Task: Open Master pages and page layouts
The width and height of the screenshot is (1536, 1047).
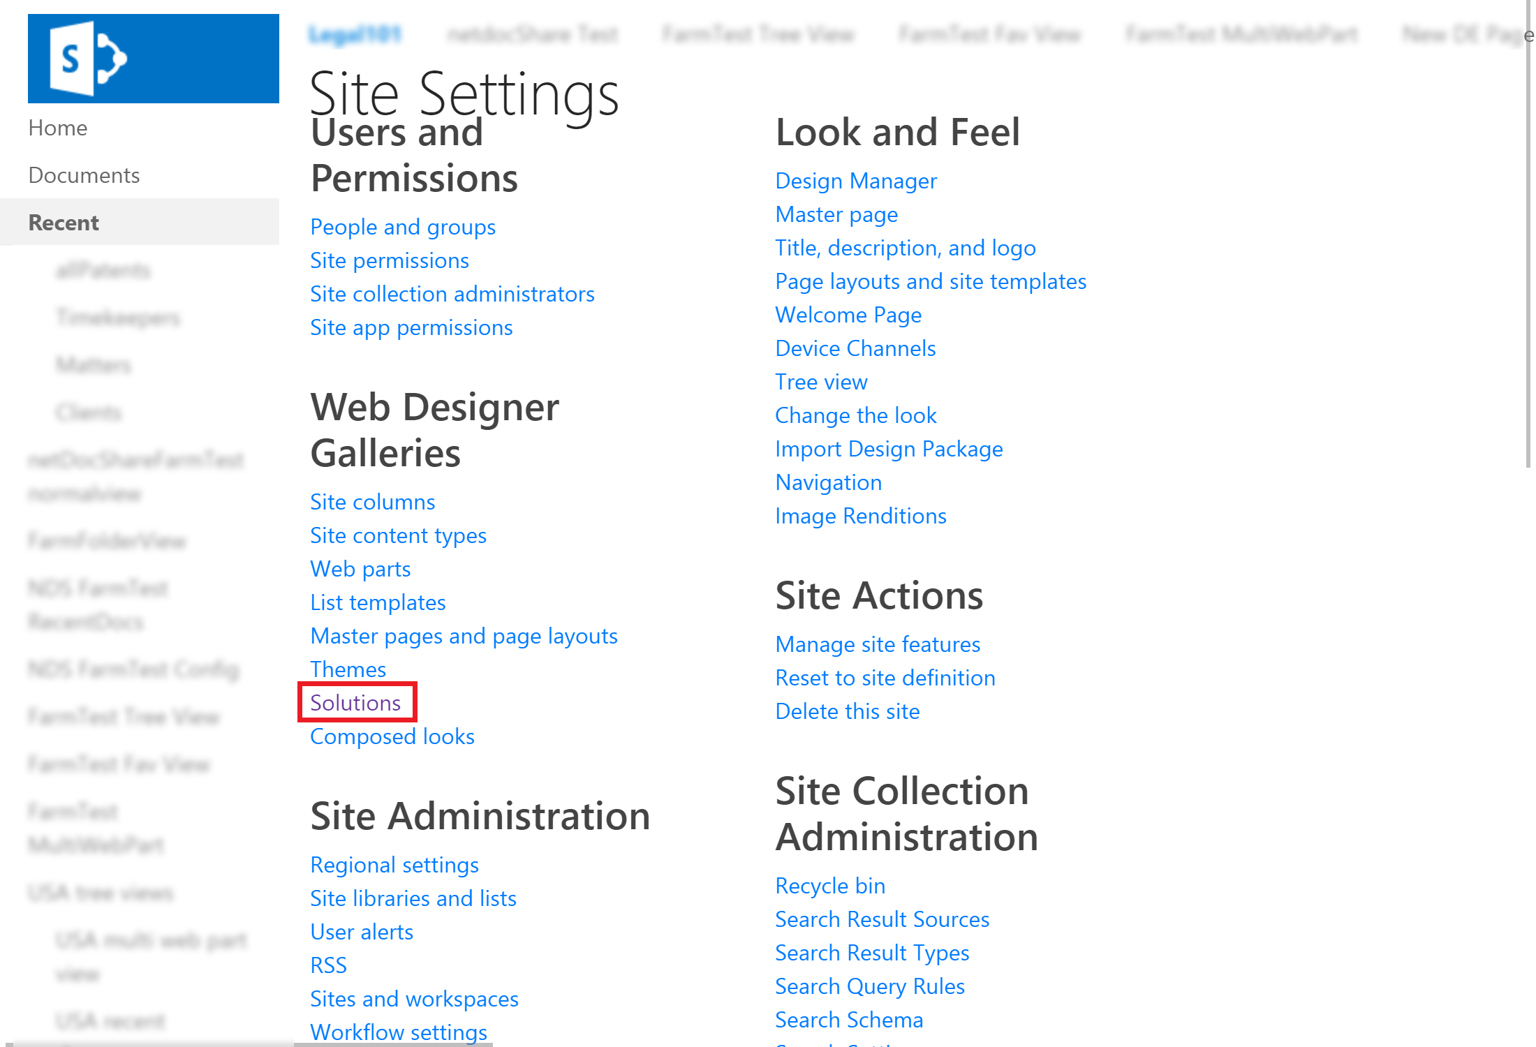Action: pyautogui.click(x=464, y=636)
